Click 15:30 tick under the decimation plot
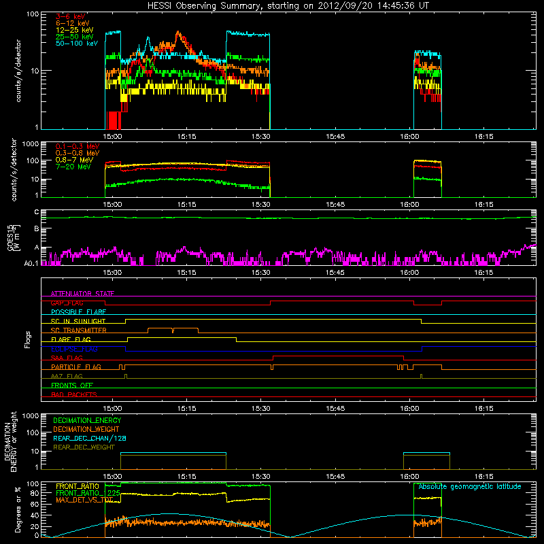544x544 pixels. pyautogui.click(x=261, y=477)
